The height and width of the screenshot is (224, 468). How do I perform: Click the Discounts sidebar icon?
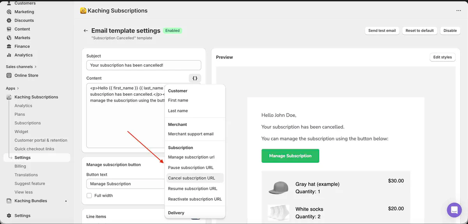coord(9,20)
